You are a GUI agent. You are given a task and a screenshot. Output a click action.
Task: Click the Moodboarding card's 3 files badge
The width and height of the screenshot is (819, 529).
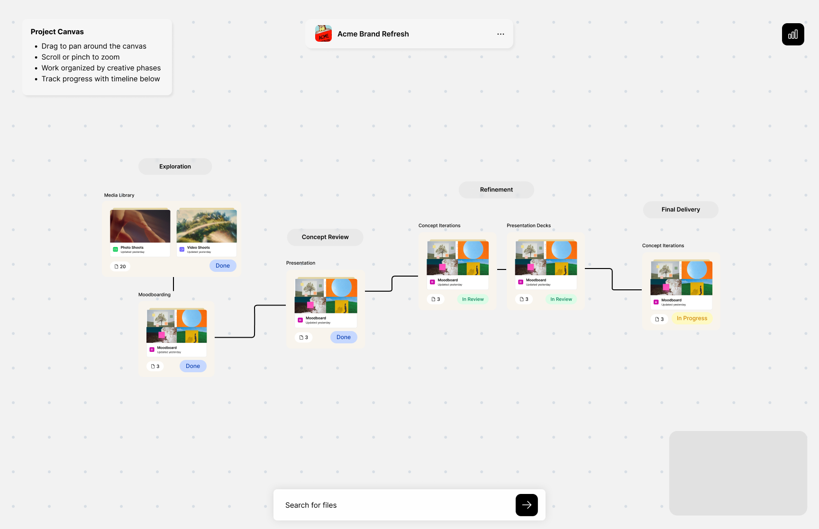point(155,366)
